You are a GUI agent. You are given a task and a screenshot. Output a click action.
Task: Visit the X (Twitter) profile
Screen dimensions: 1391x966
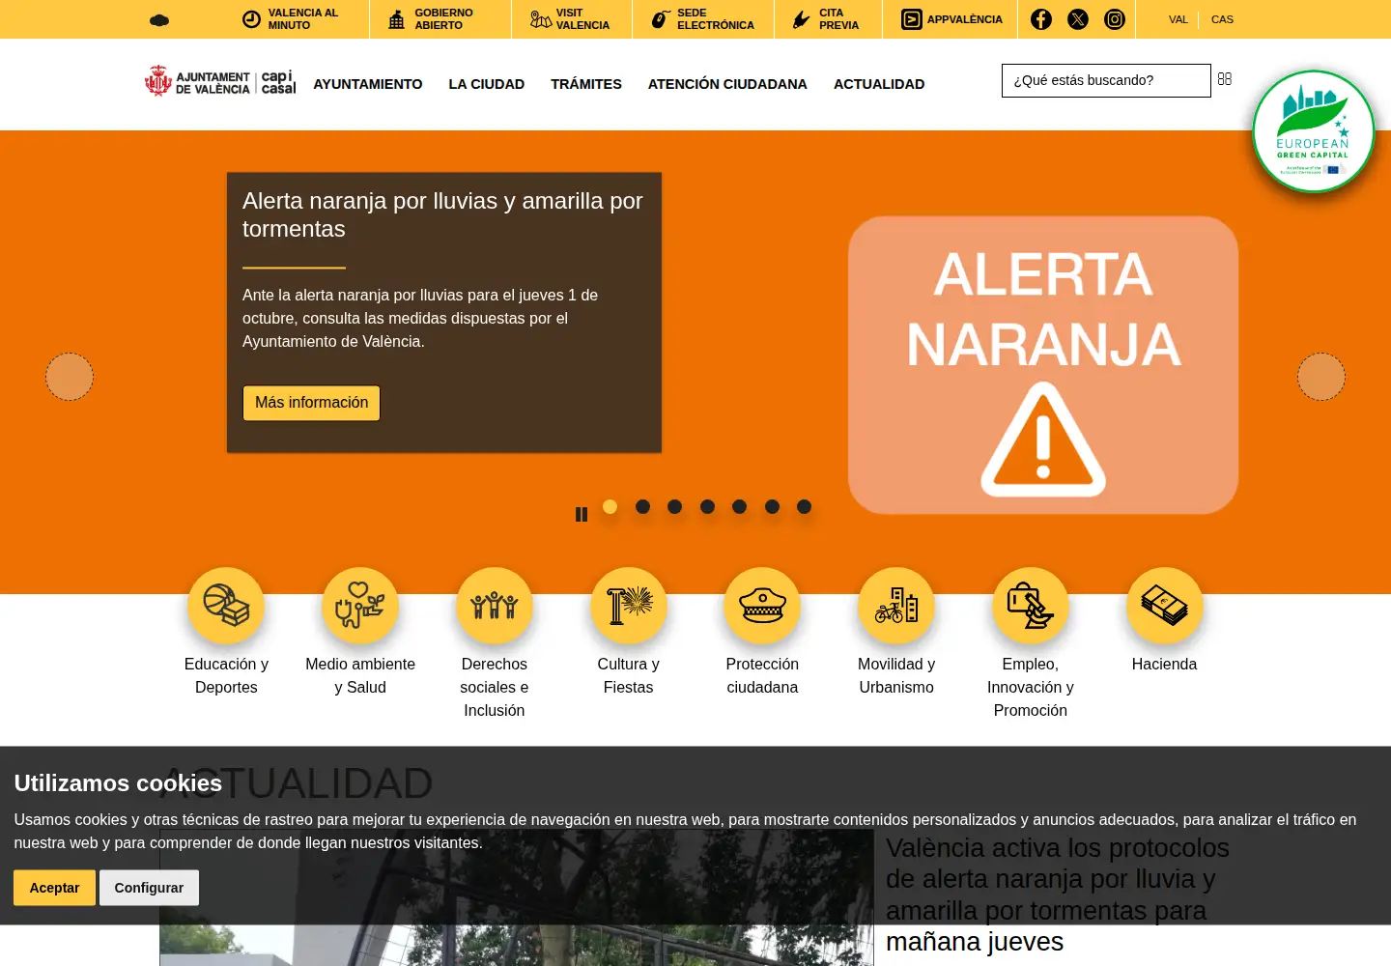coord(1078,19)
